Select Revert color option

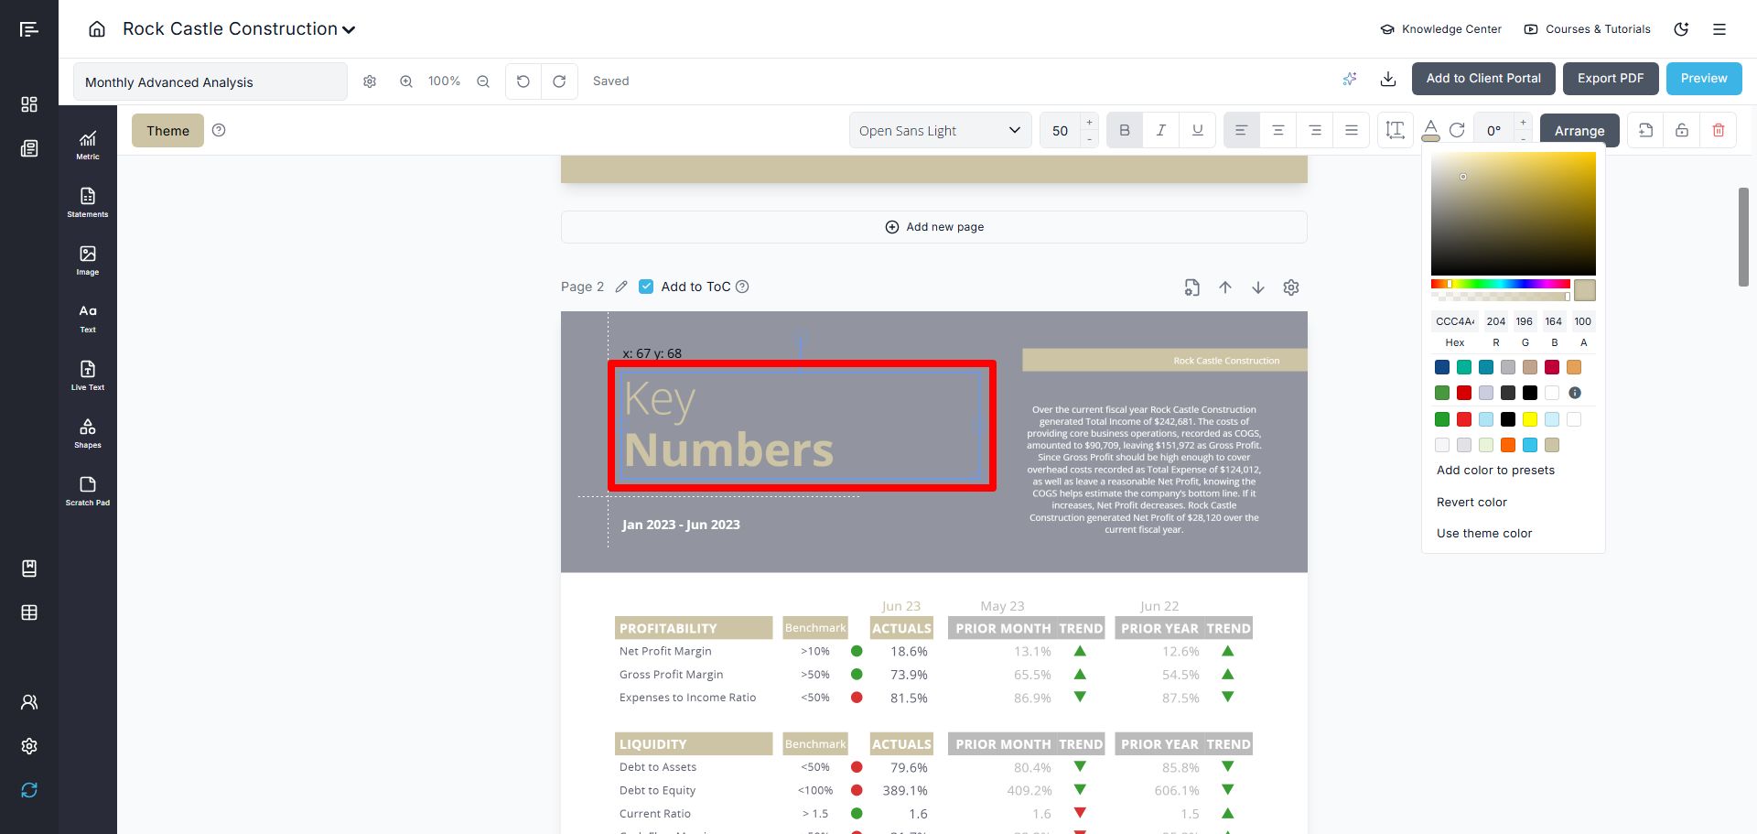(x=1471, y=502)
